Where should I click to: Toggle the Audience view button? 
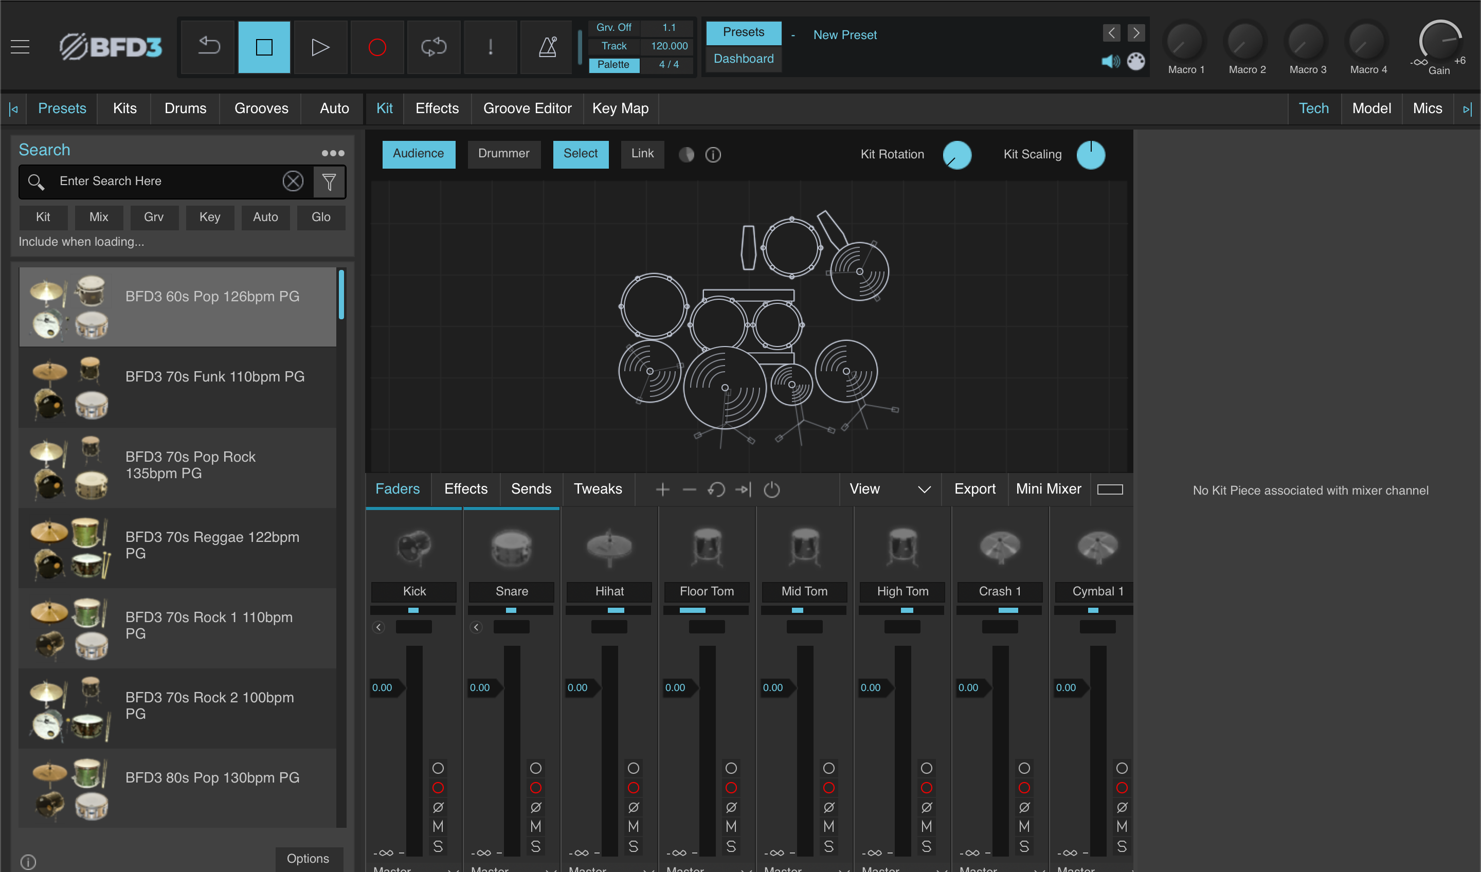pyautogui.click(x=419, y=154)
